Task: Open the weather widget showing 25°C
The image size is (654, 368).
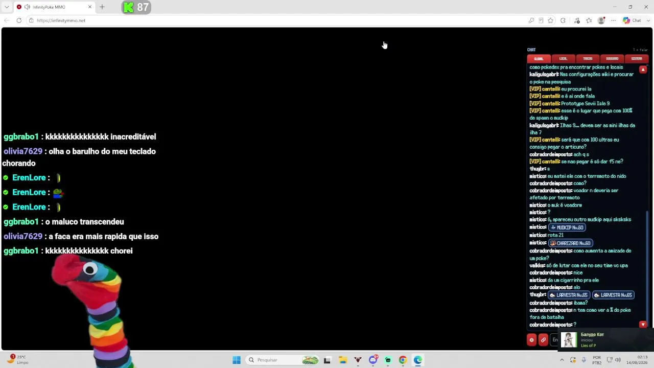Action: click(x=18, y=359)
